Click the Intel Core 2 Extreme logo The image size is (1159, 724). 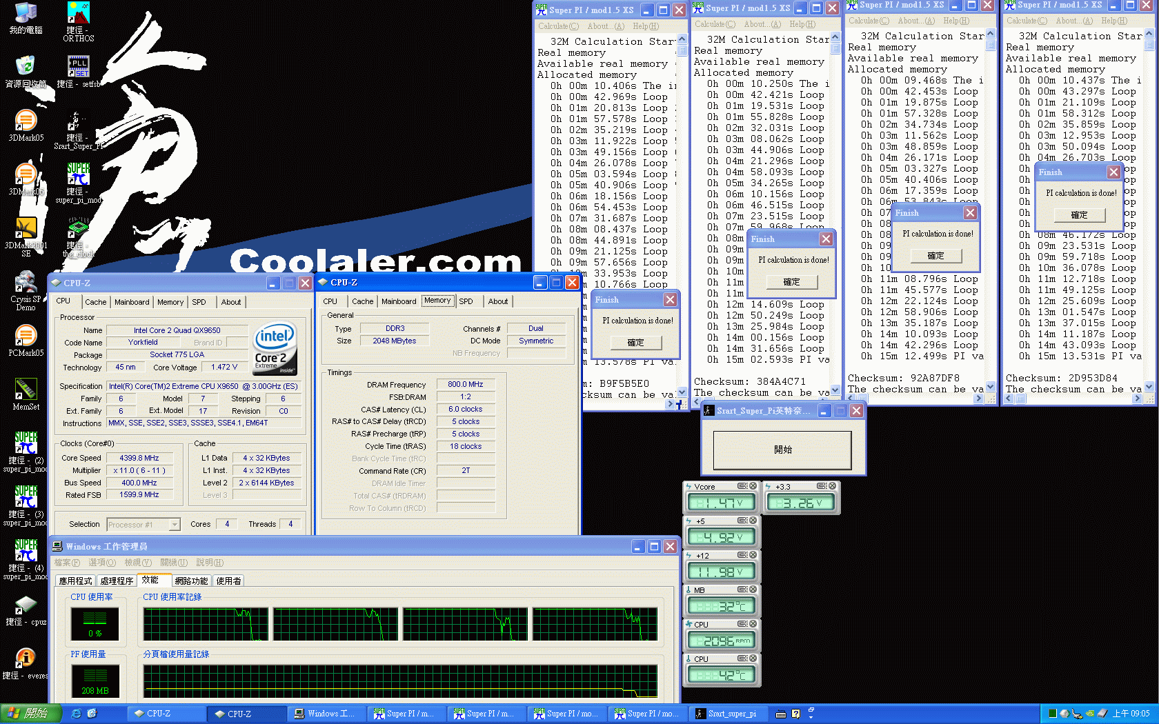tap(275, 349)
